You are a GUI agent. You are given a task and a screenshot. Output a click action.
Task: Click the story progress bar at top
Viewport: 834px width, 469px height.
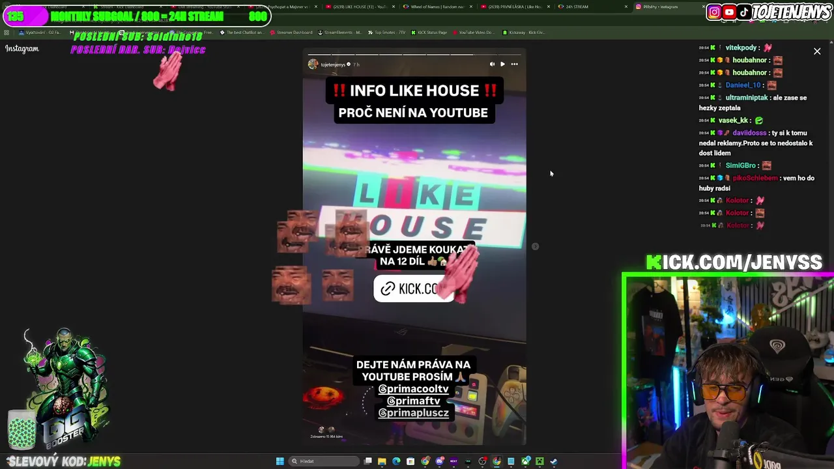click(x=414, y=55)
